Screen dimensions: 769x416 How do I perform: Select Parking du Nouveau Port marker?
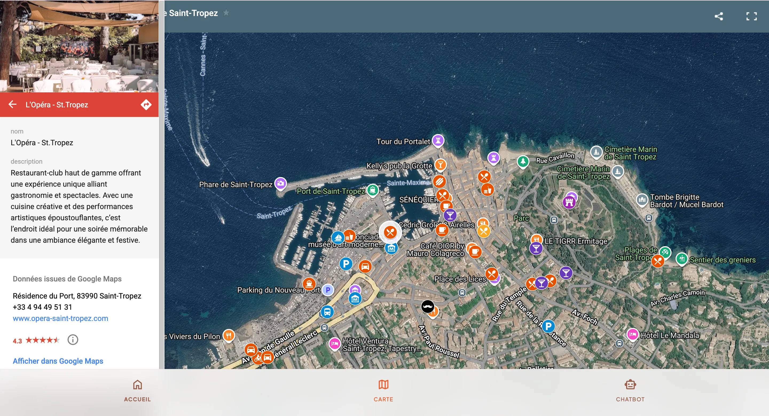(328, 289)
